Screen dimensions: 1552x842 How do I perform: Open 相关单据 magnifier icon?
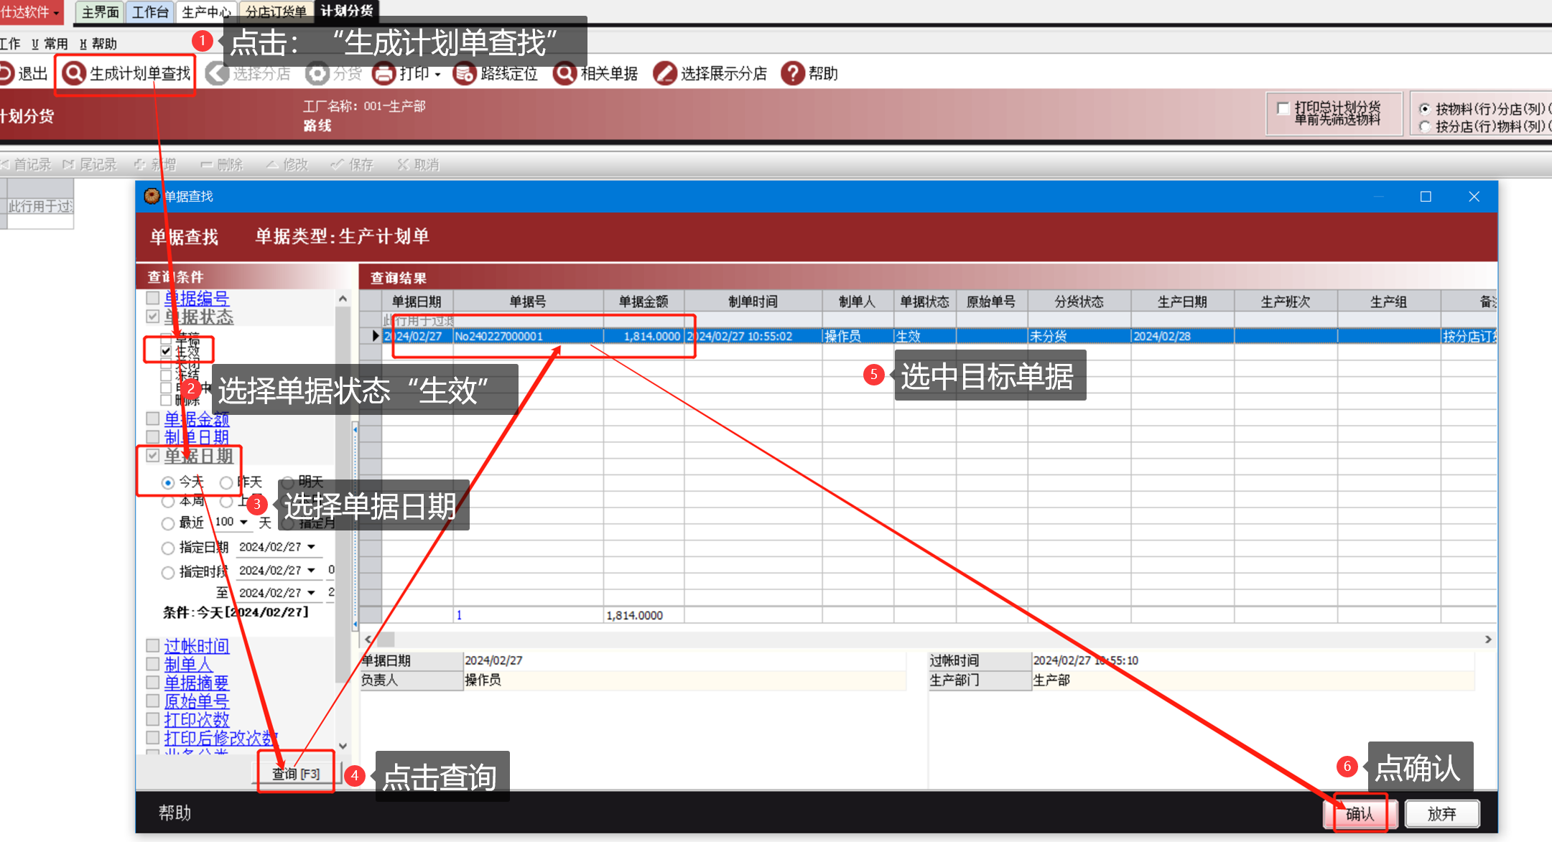(564, 73)
